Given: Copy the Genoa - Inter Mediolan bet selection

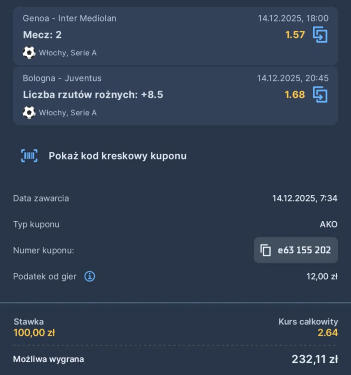Looking at the screenshot, I should pyautogui.click(x=320, y=35).
